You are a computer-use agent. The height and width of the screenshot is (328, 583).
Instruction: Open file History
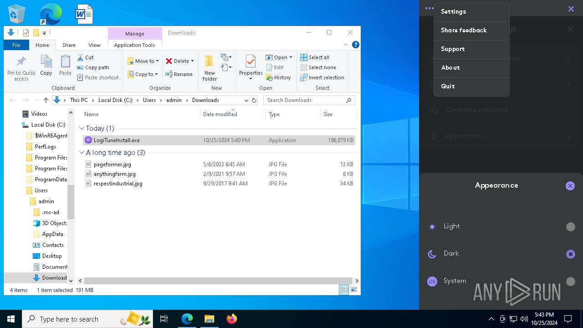[x=278, y=77]
